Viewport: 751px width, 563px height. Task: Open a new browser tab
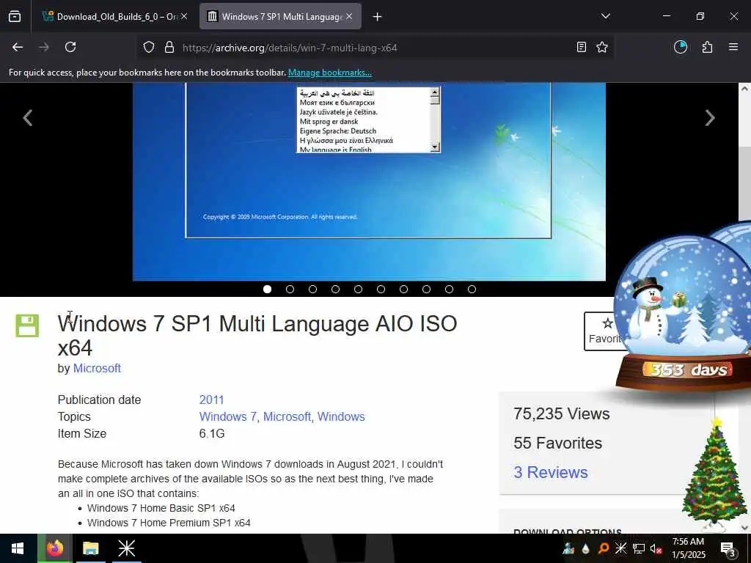click(x=378, y=17)
